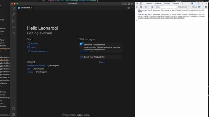209x117 pixels.
Task: Open recent project vscode
Action: pyautogui.click(x=30, y=72)
